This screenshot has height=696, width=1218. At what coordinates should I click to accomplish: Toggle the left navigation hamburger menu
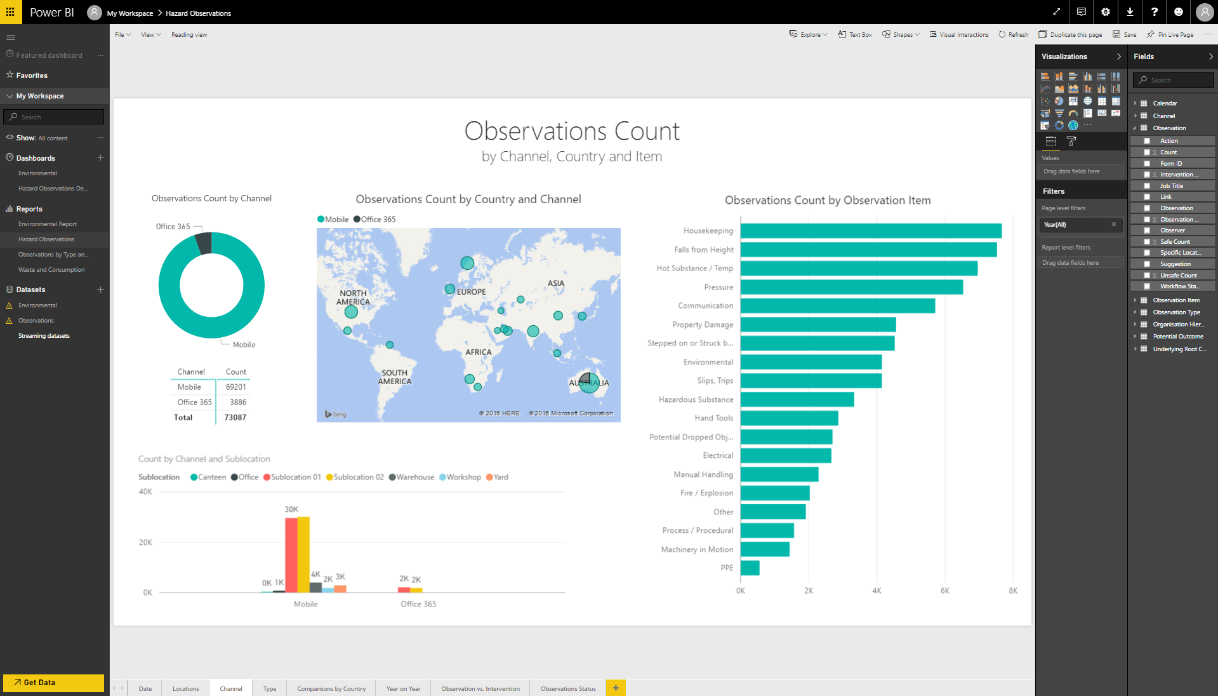coord(11,37)
